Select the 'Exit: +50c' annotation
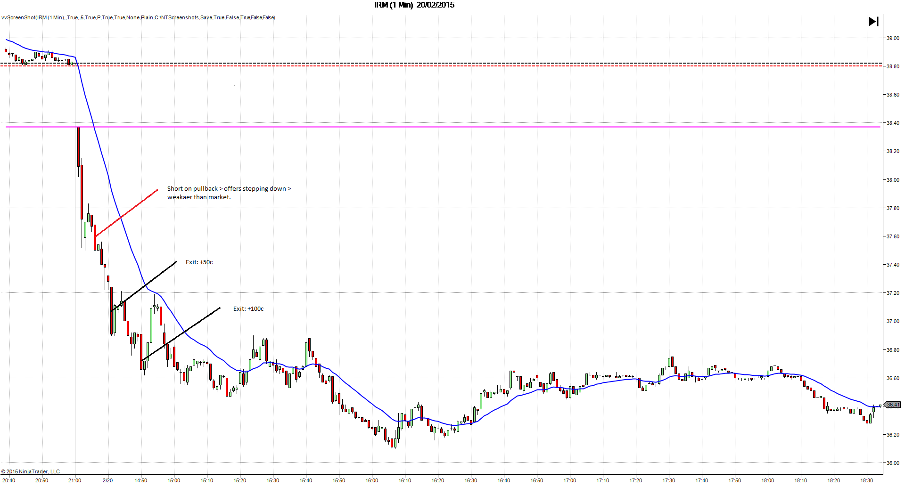Viewport: 905px width, 487px height. 199,262
